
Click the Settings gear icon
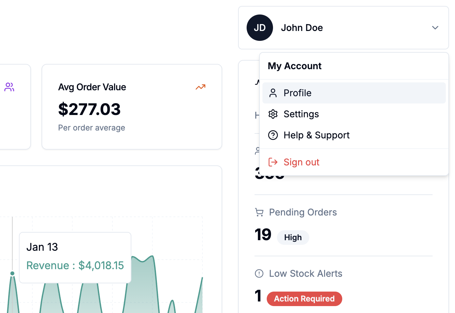tap(273, 114)
